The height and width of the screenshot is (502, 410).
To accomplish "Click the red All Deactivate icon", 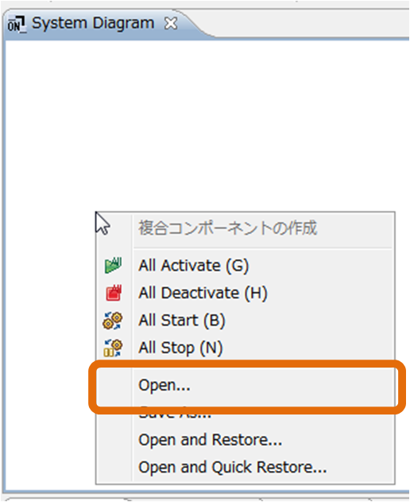I will pyautogui.click(x=114, y=293).
